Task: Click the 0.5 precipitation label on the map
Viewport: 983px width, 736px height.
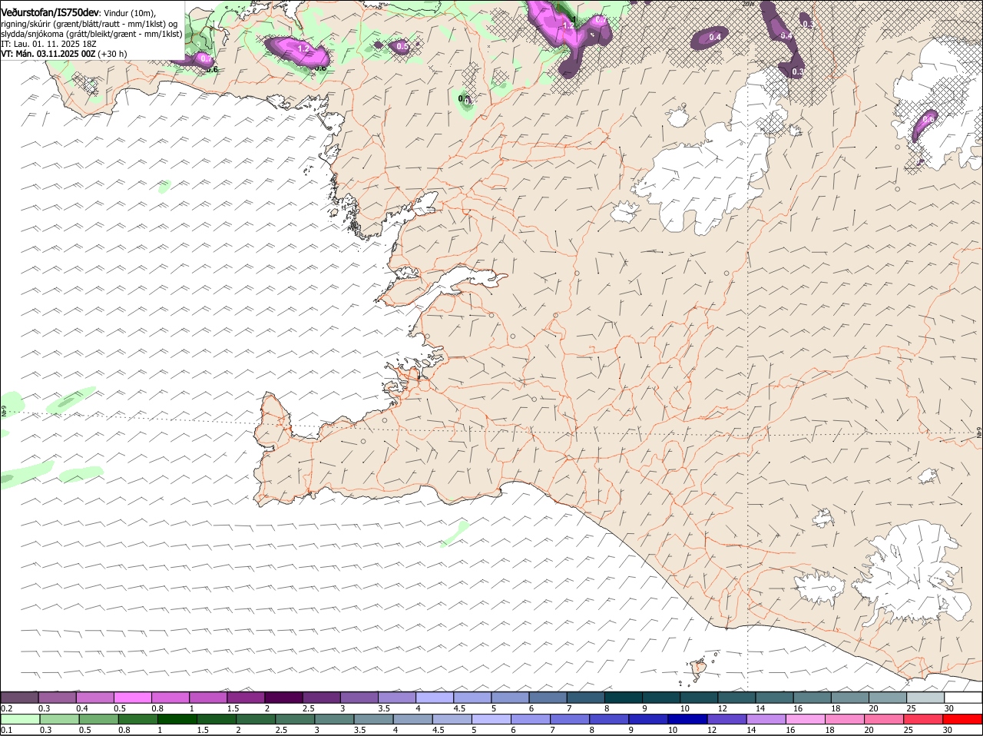Action: 402,46
